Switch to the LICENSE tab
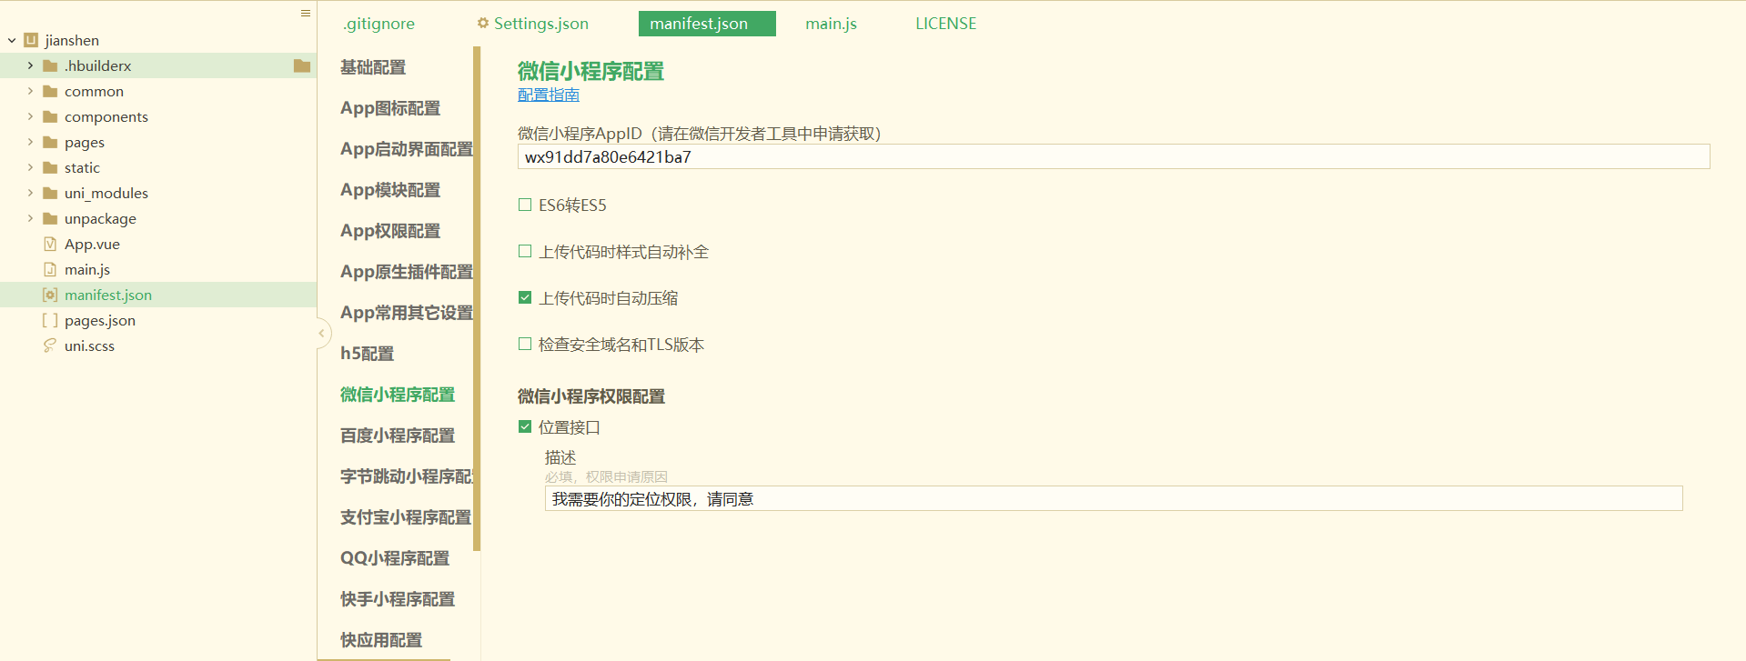This screenshot has height=661, width=1746. [x=945, y=24]
